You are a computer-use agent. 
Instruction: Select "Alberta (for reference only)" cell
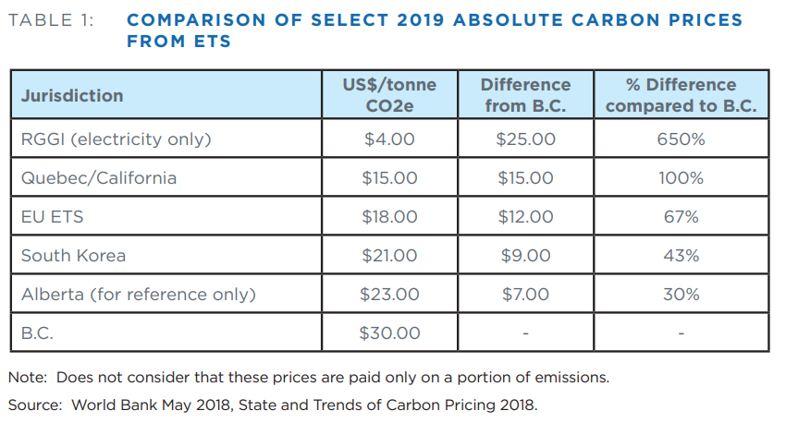pyautogui.click(x=138, y=295)
